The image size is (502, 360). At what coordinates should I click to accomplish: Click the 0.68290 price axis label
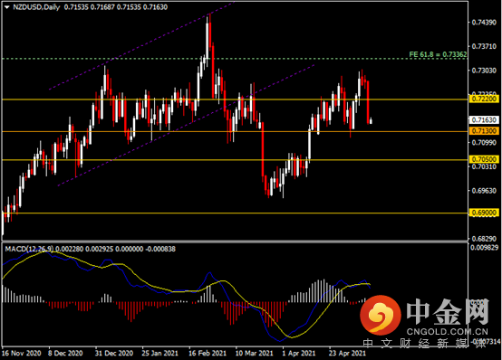[x=484, y=239]
